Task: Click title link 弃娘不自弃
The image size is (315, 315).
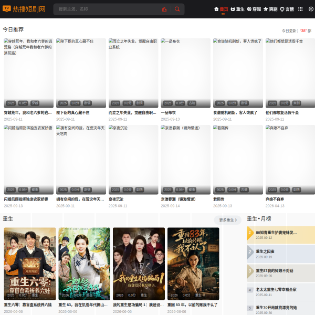Action: point(275,199)
